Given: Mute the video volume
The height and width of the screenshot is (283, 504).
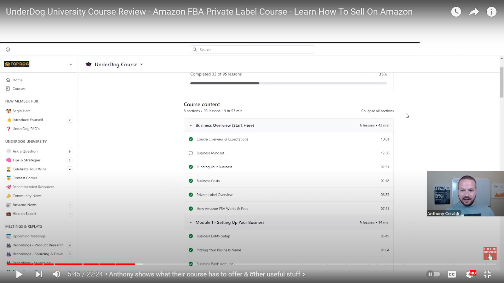Looking at the screenshot, I should pos(57,274).
